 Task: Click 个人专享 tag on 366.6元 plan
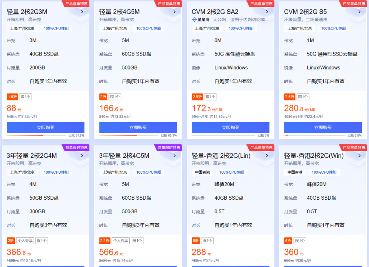(x=25, y=241)
